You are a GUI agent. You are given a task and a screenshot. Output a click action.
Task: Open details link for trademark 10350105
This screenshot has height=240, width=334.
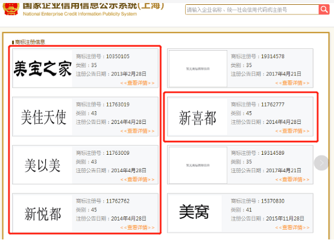(137, 83)
